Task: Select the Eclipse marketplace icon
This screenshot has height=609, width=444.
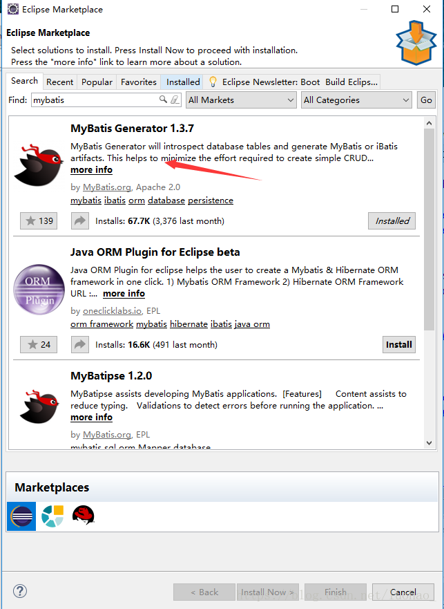Action: [x=21, y=516]
